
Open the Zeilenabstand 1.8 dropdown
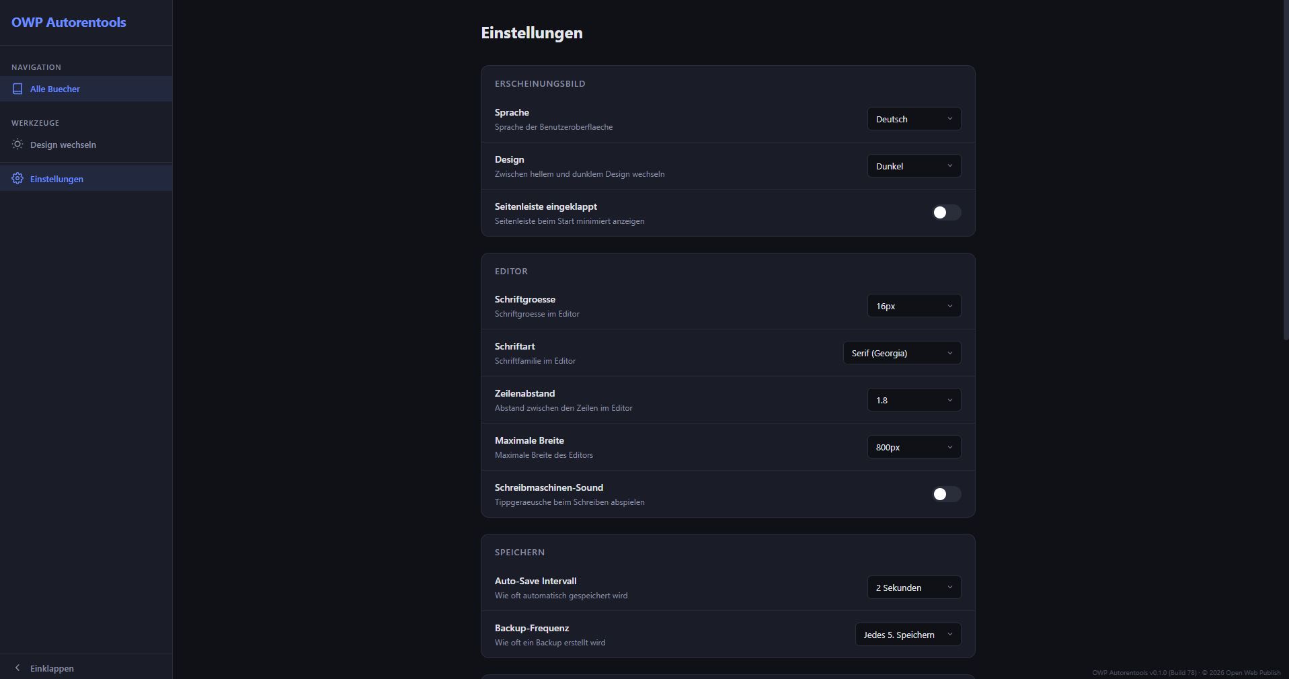pos(913,400)
